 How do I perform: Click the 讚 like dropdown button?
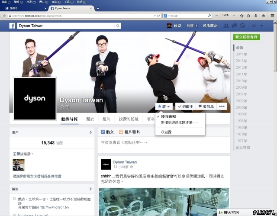[x=164, y=106]
